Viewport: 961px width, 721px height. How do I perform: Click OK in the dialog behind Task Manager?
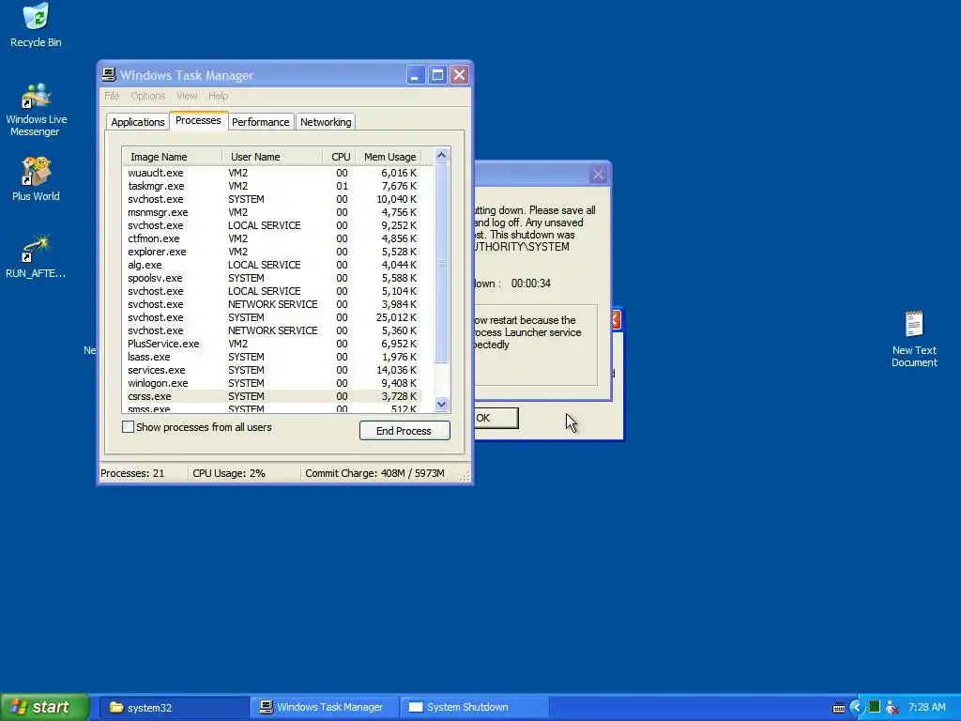(496, 418)
